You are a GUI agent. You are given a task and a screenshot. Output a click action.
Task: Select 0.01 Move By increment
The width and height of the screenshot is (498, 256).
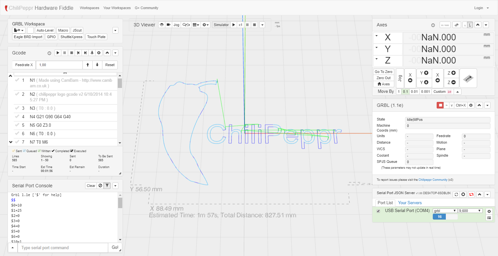[x=414, y=92]
